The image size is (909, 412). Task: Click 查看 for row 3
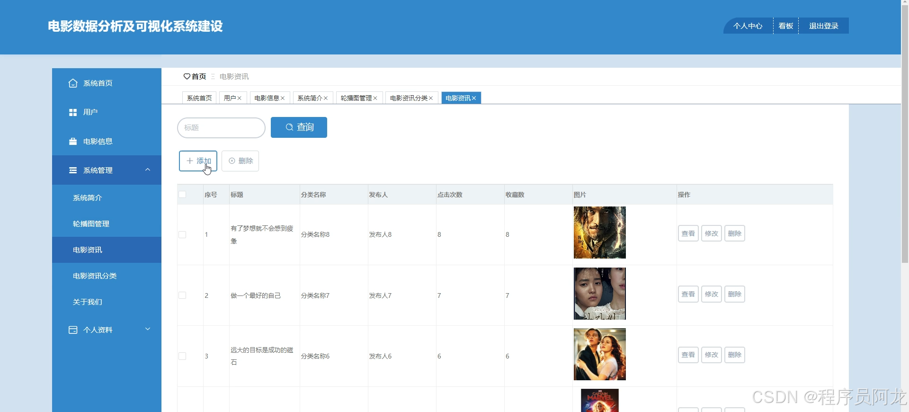click(x=688, y=355)
